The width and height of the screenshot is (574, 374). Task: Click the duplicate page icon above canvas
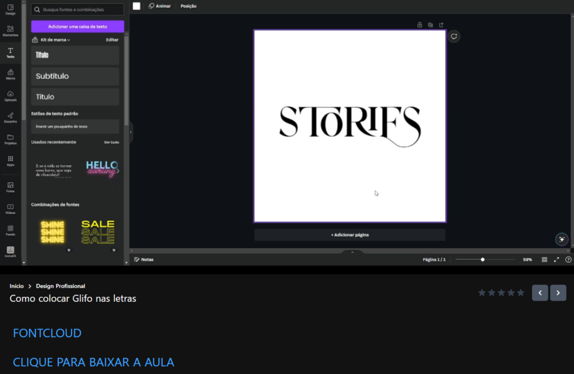430,25
